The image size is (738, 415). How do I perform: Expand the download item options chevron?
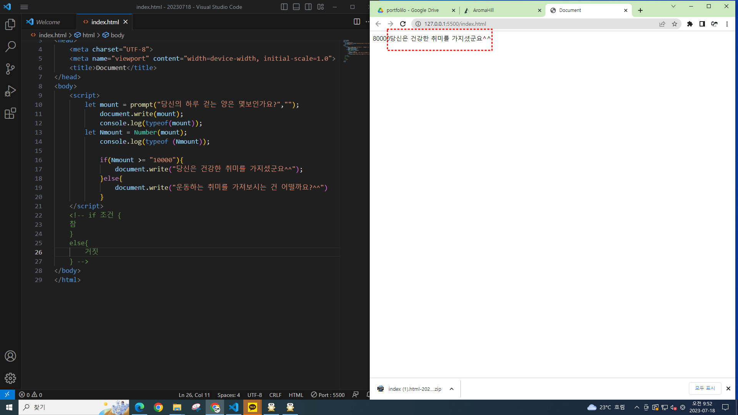pyautogui.click(x=452, y=389)
